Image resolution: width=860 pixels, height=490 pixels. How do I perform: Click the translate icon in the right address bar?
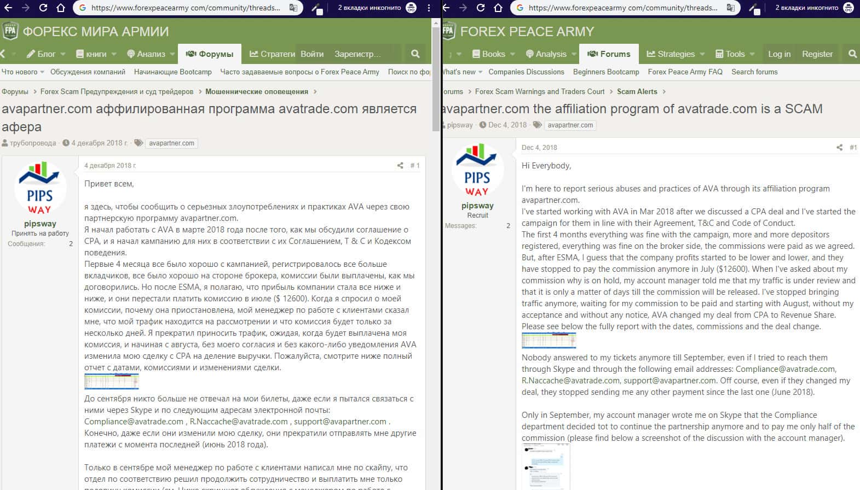pos(731,8)
